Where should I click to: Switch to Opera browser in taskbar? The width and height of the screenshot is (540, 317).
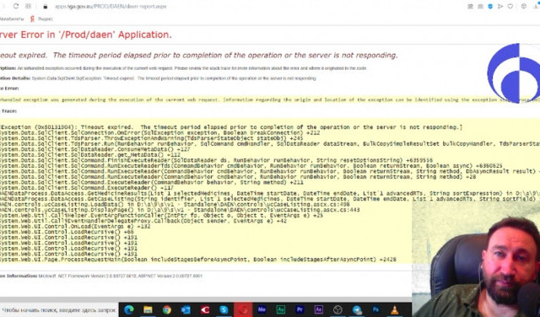pos(243,309)
